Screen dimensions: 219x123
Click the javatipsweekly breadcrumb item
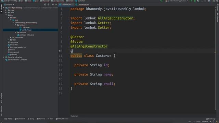pyautogui.click(x=58, y=1)
